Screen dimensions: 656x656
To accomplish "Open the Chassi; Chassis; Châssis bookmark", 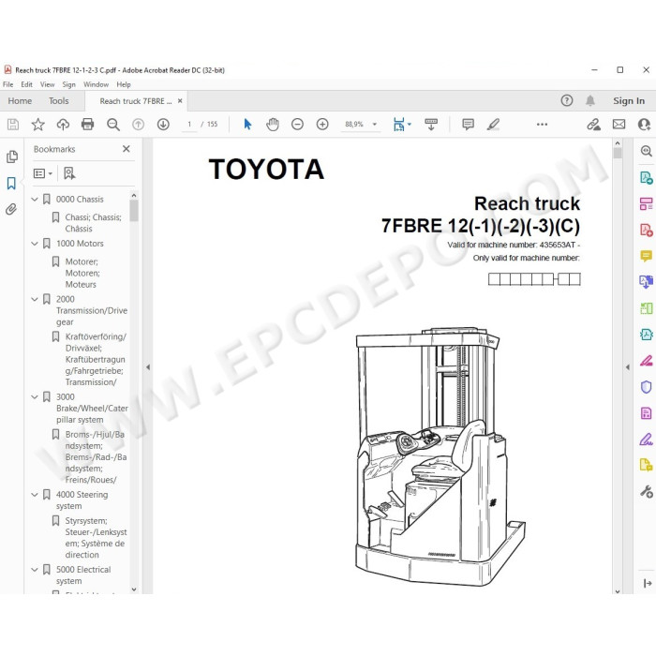I will [x=93, y=223].
